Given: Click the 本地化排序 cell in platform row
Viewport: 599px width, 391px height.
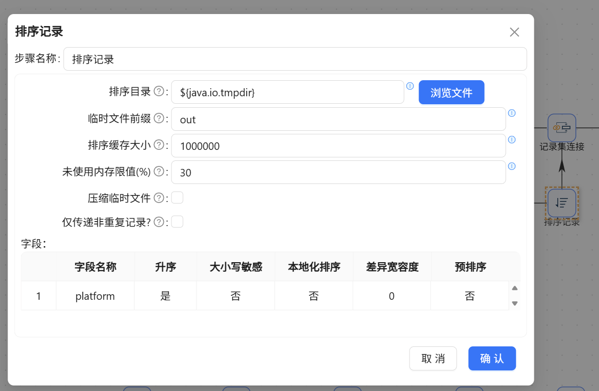Looking at the screenshot, I should coord(314,296).
